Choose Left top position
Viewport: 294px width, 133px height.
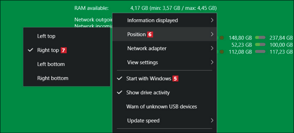(x=46, y=36)
